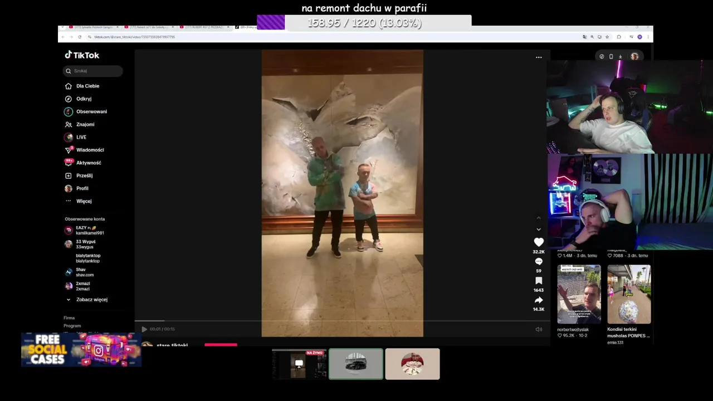Viewport: 713px width, 401px height.
Task: Focus the Szukaj search field
Action: pos(93,71)
